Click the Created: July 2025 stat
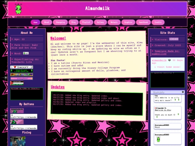Image resolution: width=195 pixels, height=146 pixels. [x=168, y=45]
